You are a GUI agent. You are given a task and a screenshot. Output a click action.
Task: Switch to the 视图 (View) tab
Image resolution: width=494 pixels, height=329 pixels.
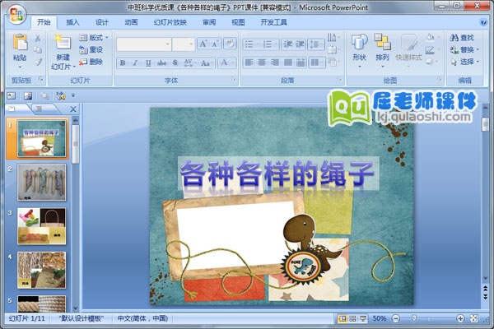[x=238, y=22]
